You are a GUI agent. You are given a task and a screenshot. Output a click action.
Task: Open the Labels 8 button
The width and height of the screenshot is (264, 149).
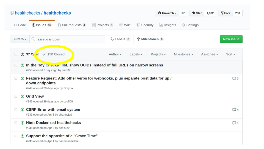[x=120, y=39]
